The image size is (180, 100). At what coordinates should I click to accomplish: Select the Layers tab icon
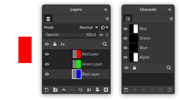(48, 19)
